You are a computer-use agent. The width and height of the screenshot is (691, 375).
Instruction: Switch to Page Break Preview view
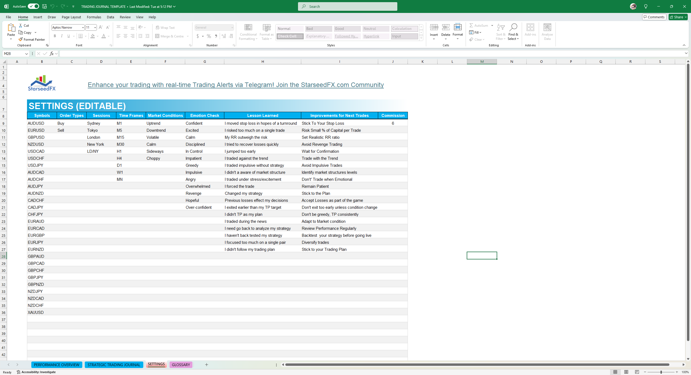637,372
